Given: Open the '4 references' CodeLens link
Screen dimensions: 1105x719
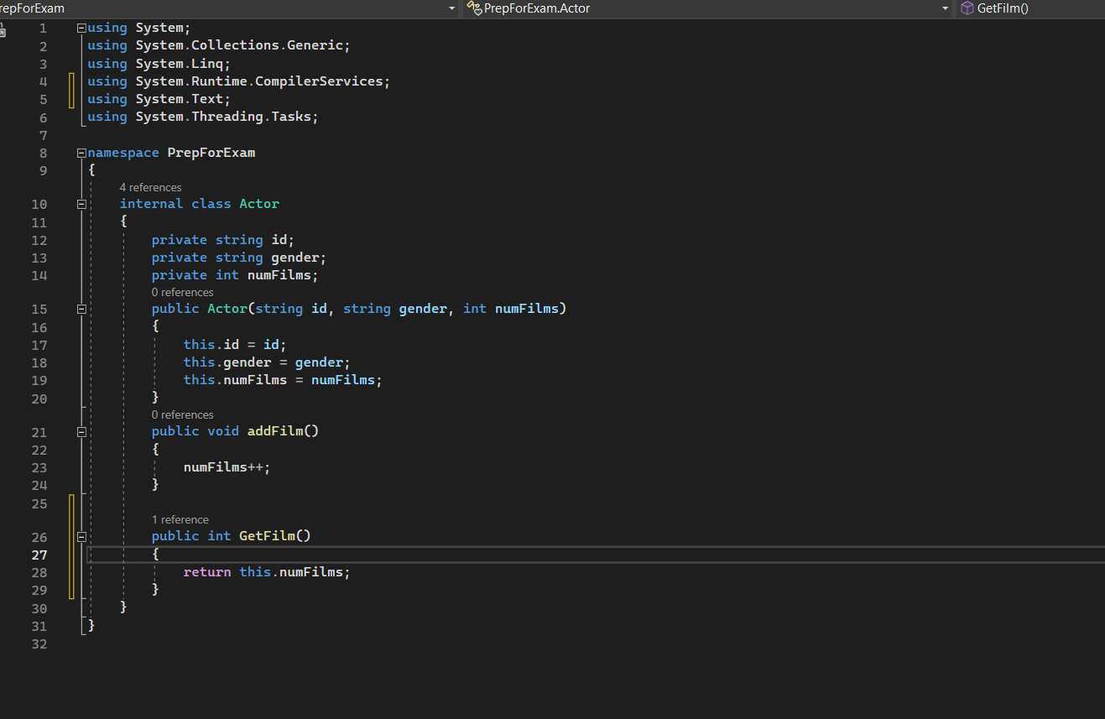Looking at the screenshot, I should coord(150,187).
